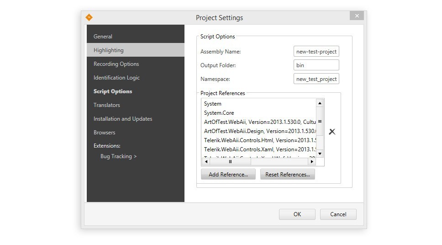Click the references list scroll down arrow
442x245 pixels.
point(320,154)
